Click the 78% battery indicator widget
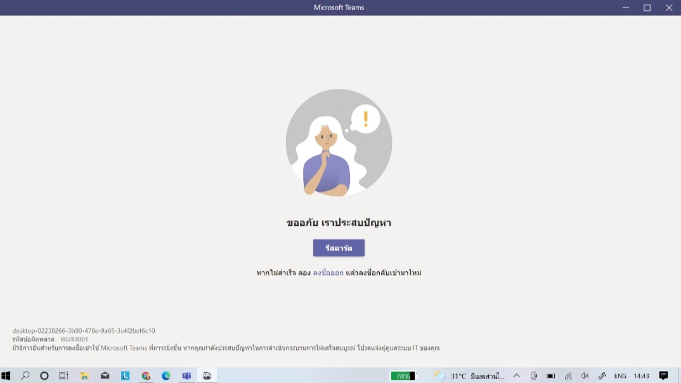The width and height of the screenshot is (681, 383). pos(403,376)
